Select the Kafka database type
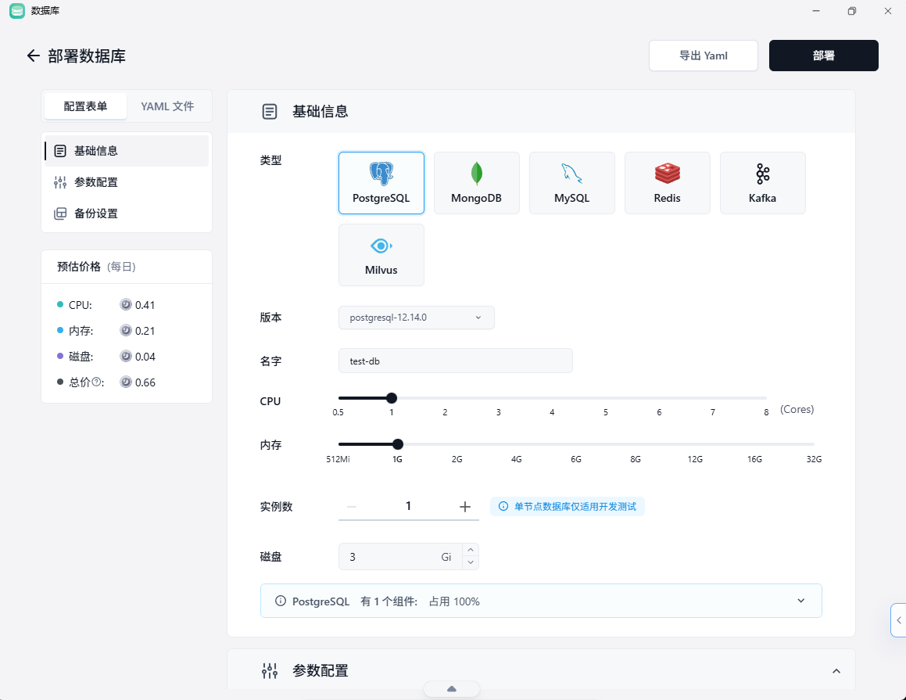Screen dimensions: 906x700 coord(763,183)
